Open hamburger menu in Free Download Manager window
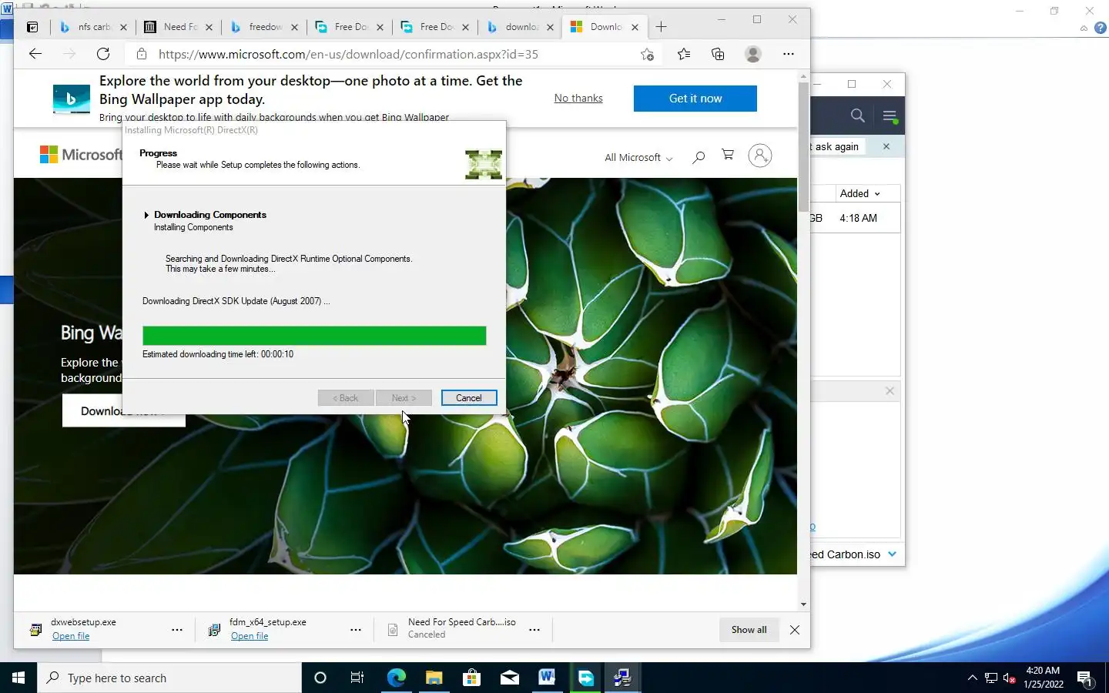Viewport: 1109px width, 693px height. 890,116
